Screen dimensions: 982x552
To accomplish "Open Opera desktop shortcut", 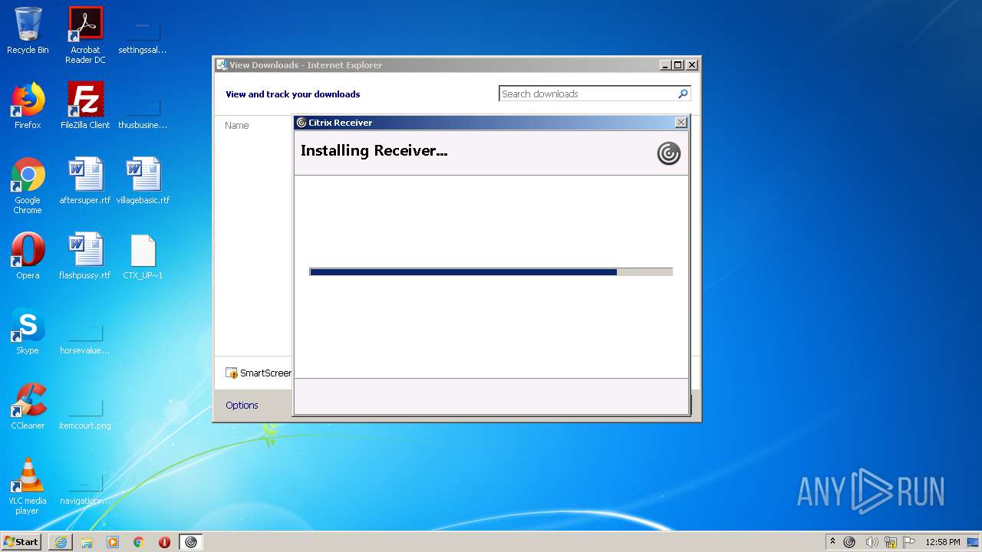I will pos(28,256).
